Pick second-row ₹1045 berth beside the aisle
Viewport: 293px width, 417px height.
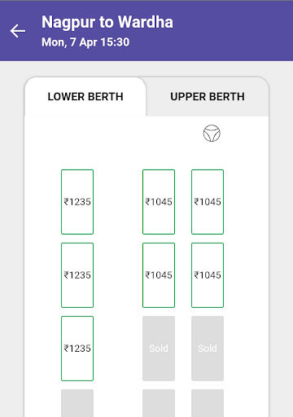pyautogui.click(x=159, y=275)
